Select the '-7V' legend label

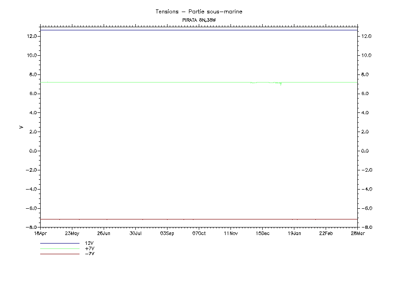pyautogui.click(x=89, y=253)
